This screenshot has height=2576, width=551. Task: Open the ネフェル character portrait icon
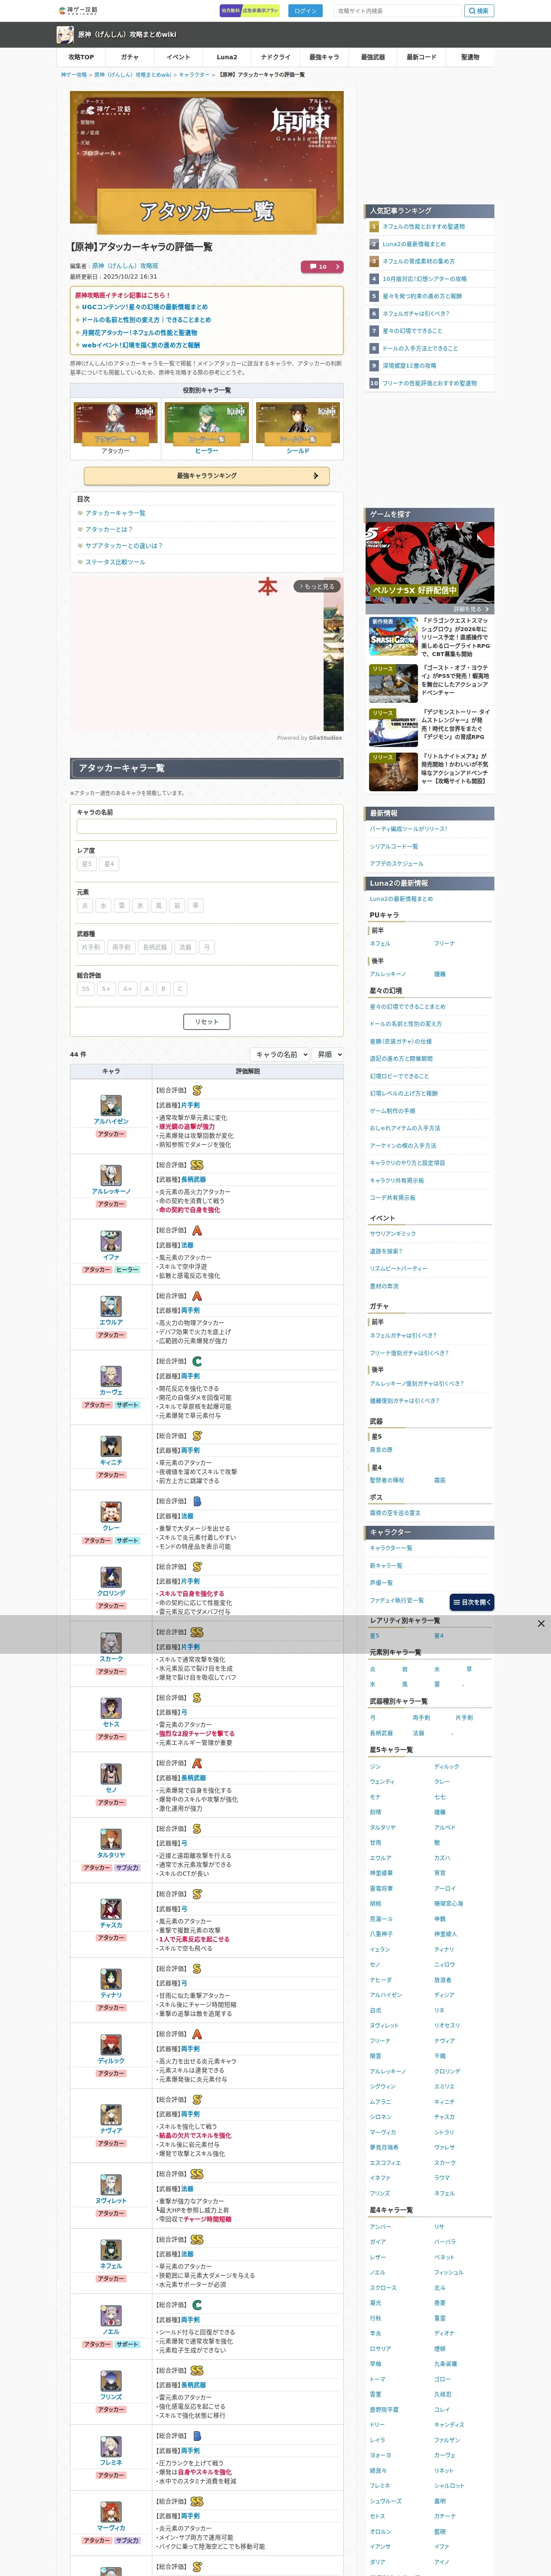point(111,2250)
